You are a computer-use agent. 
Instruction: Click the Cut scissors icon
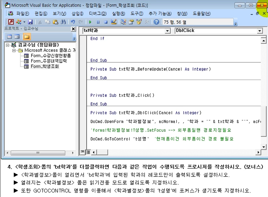tap(40, 22)
